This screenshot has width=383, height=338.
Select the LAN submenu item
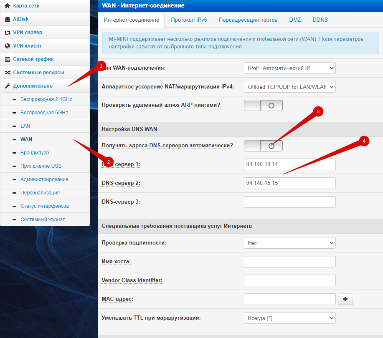(45, 126)
